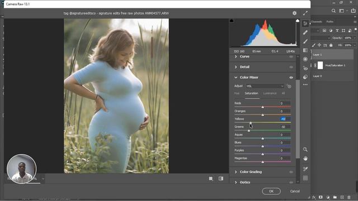Toggle Optics panel visibility eye
358x201 pixels.
point(291,183)
